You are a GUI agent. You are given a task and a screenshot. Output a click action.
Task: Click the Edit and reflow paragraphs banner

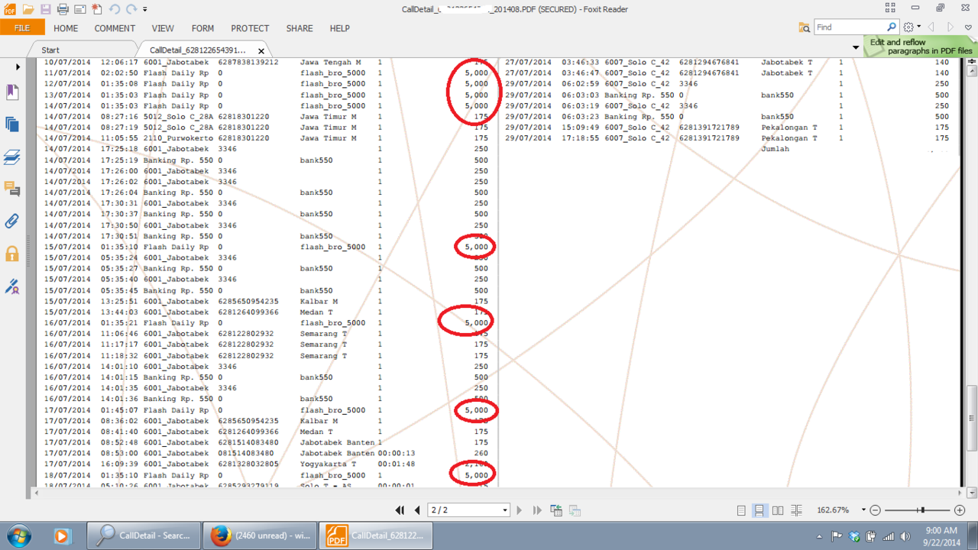(920, 47)
